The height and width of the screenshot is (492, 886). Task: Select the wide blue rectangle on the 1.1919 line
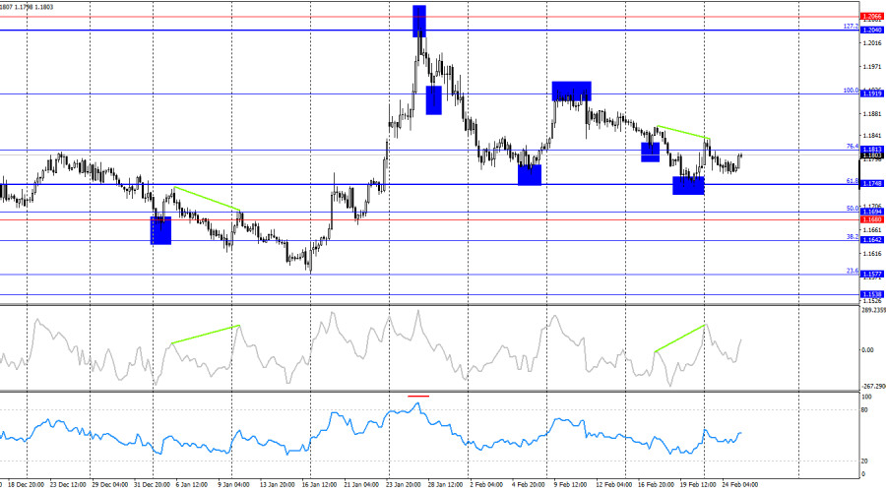point(571,92)
